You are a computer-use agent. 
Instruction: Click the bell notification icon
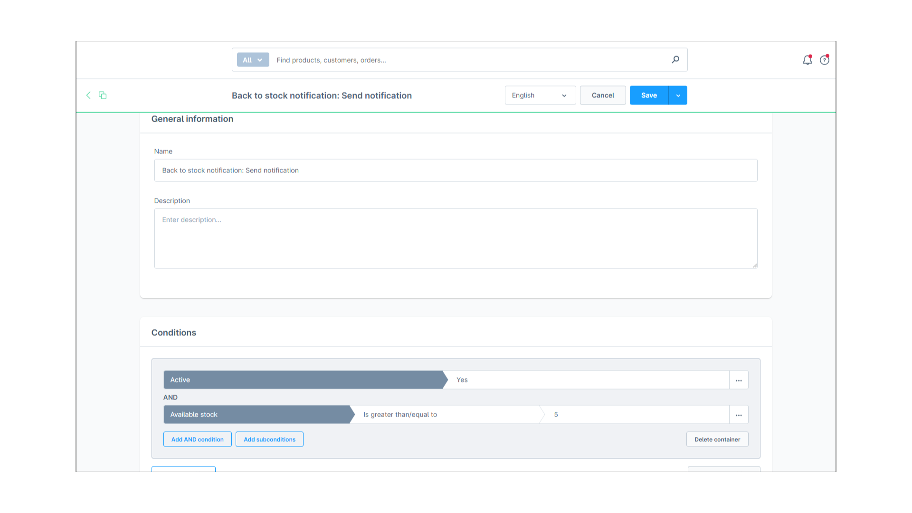pos(807,59)
